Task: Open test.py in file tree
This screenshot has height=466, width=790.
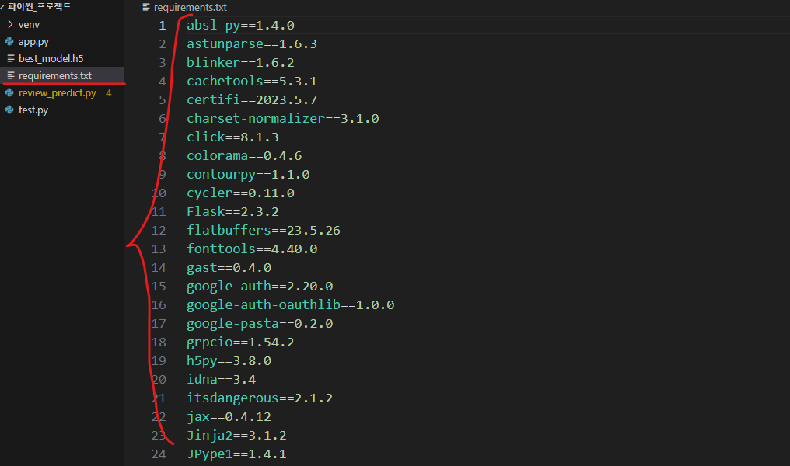Action: point(33,110)
